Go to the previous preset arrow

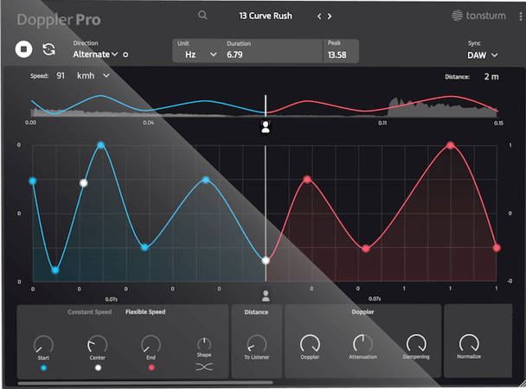(x=319, y=16)
